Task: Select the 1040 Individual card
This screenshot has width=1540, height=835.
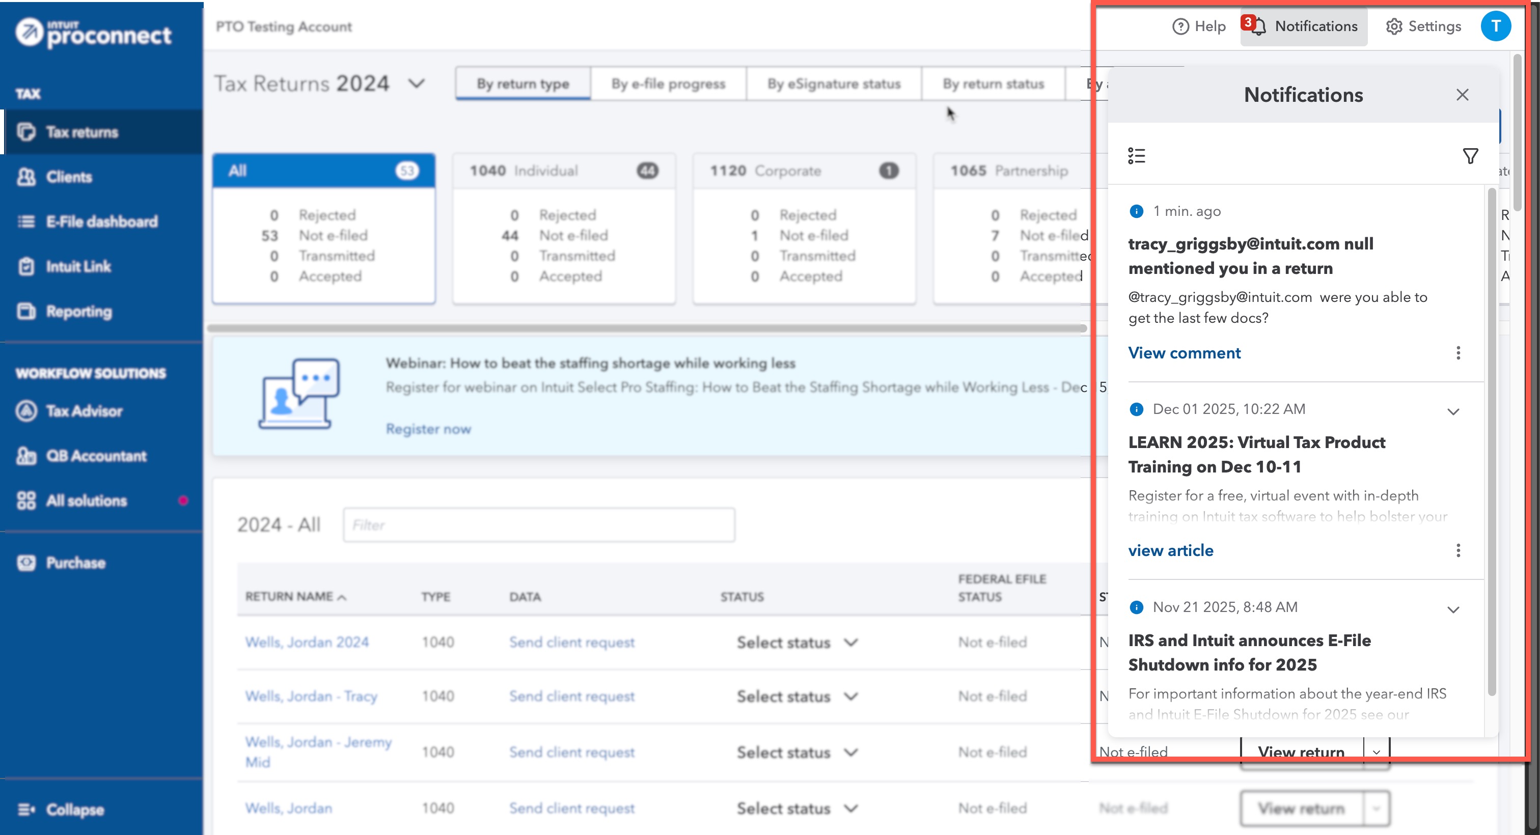Action: click(x=564, y=229)
